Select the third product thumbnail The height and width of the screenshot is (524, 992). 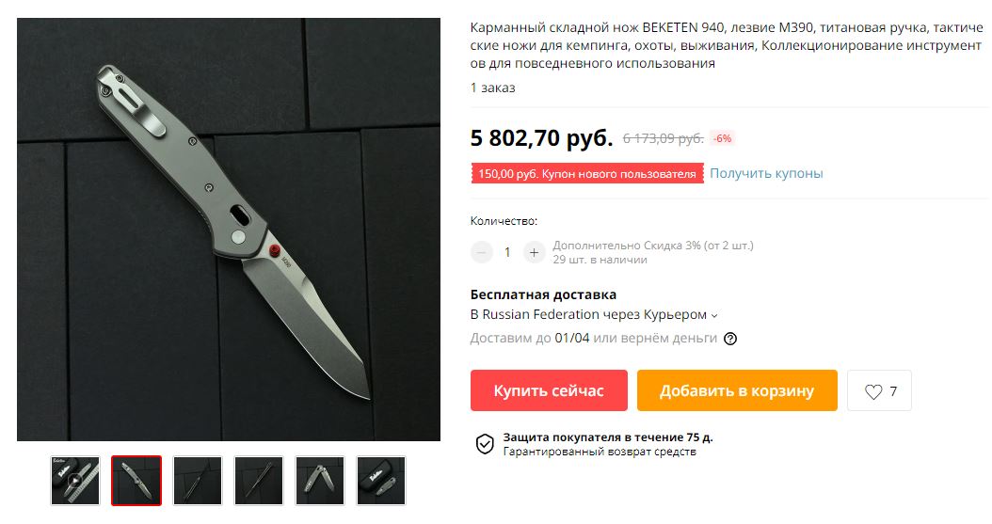198,481
